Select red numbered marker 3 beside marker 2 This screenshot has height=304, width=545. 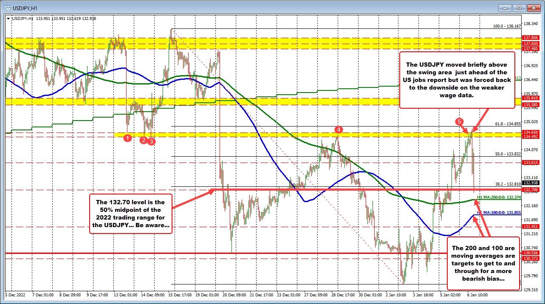[152, 142]
